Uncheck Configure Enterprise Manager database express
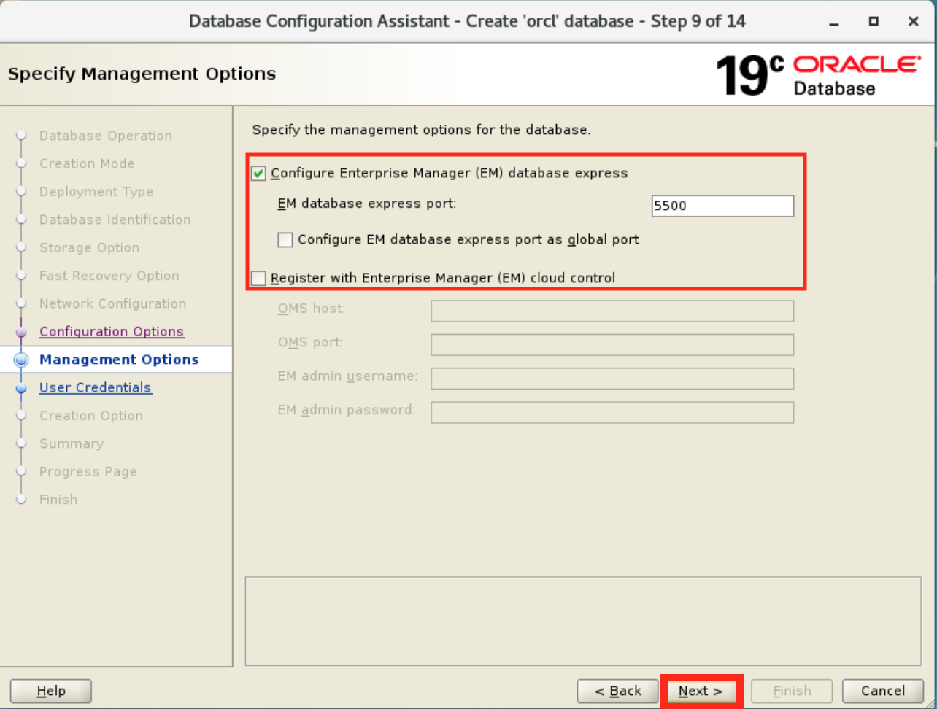The height and width of the screenshot is (709, 937). (258, 174)
